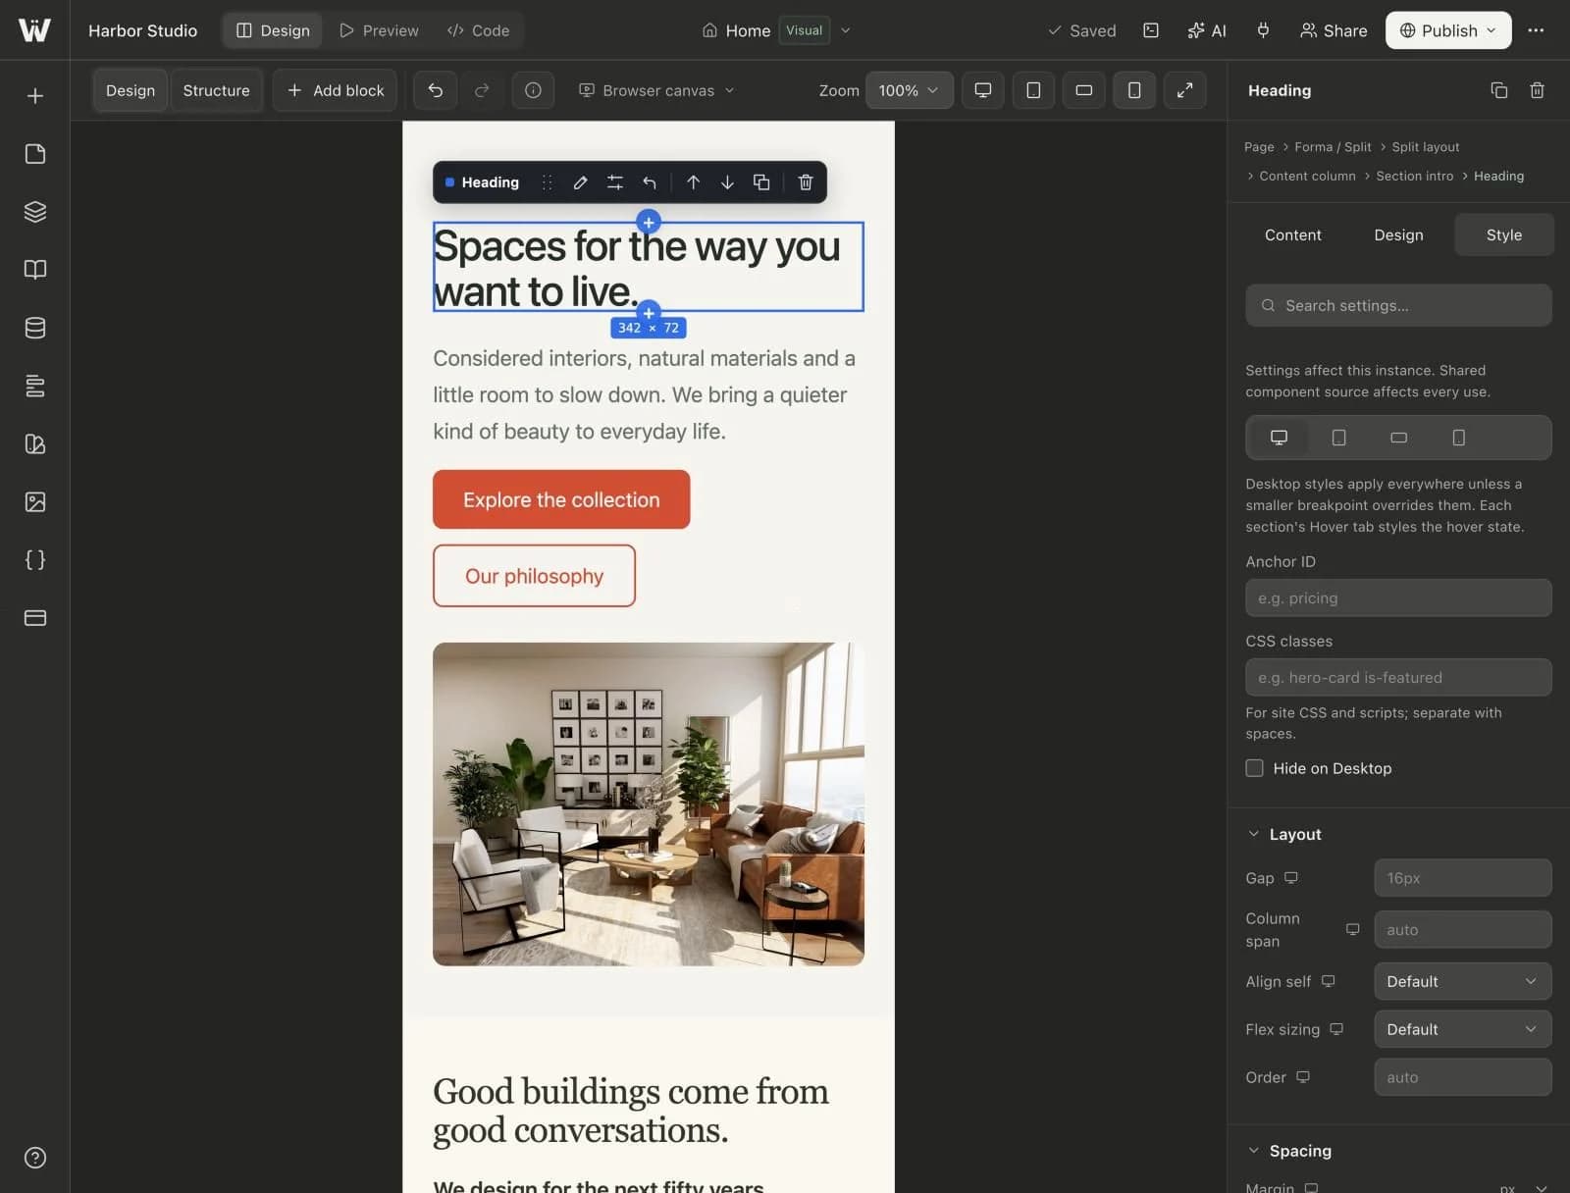
Task: Select the living room image on canvas
Action: [649, 804]
